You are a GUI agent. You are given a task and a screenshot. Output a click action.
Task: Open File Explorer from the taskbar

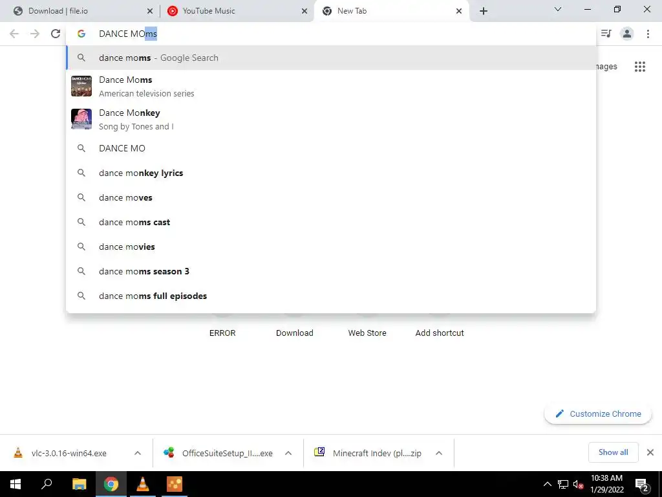tap(79, 484)
